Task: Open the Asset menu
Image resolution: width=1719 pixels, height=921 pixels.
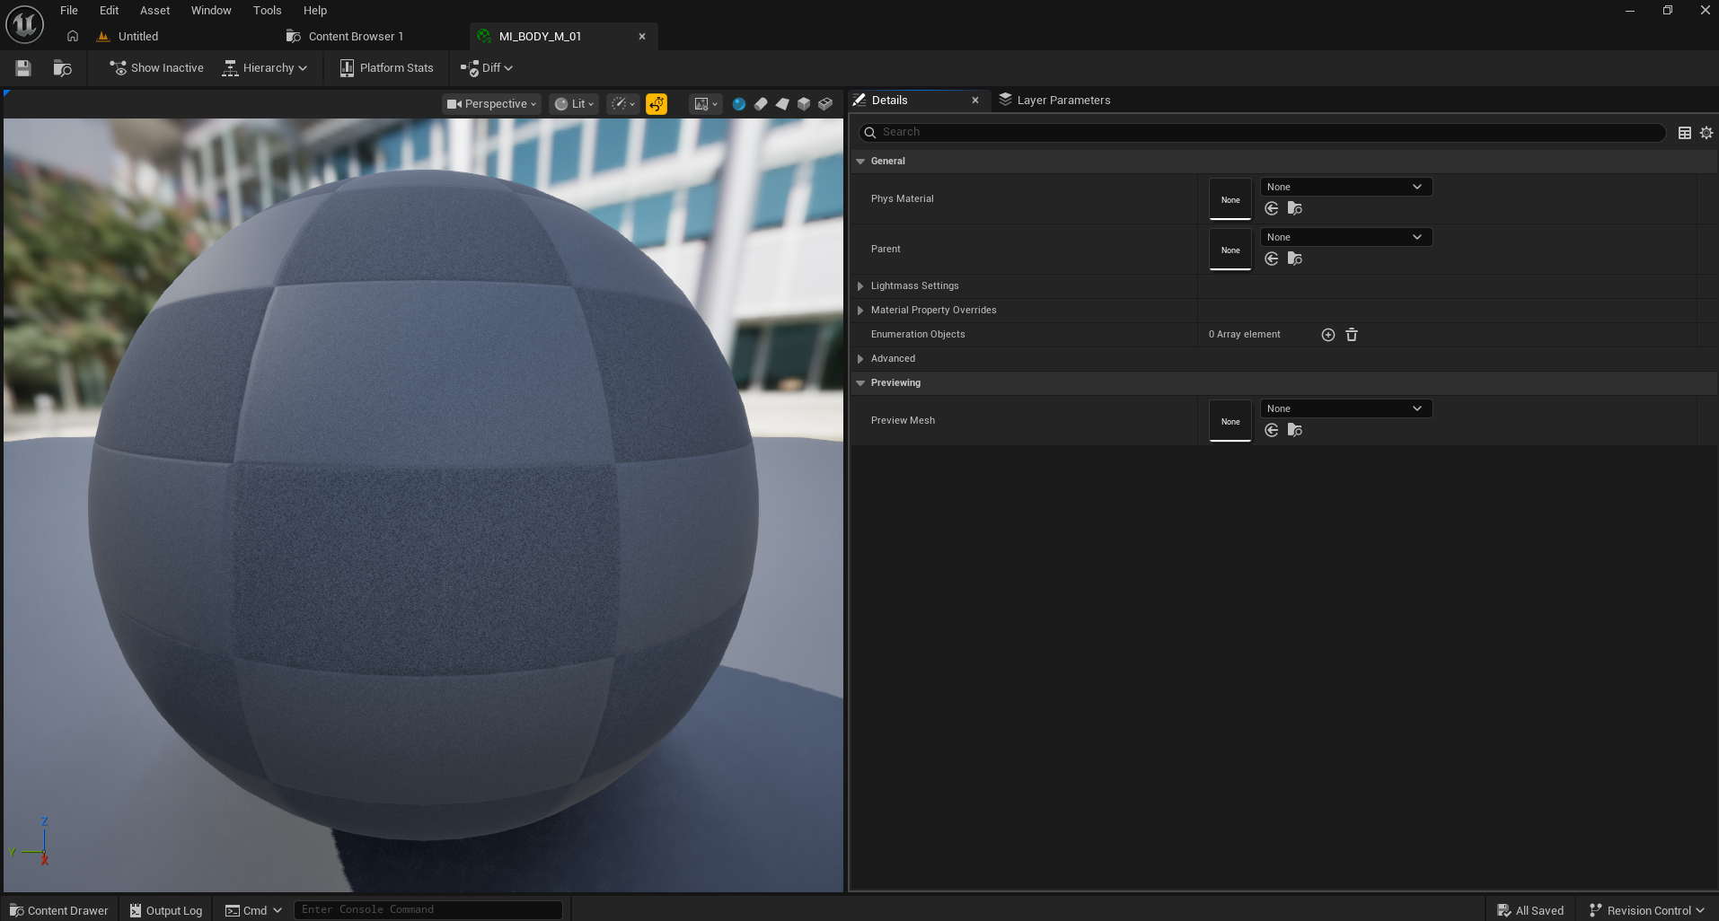Action: click(154, 11)
